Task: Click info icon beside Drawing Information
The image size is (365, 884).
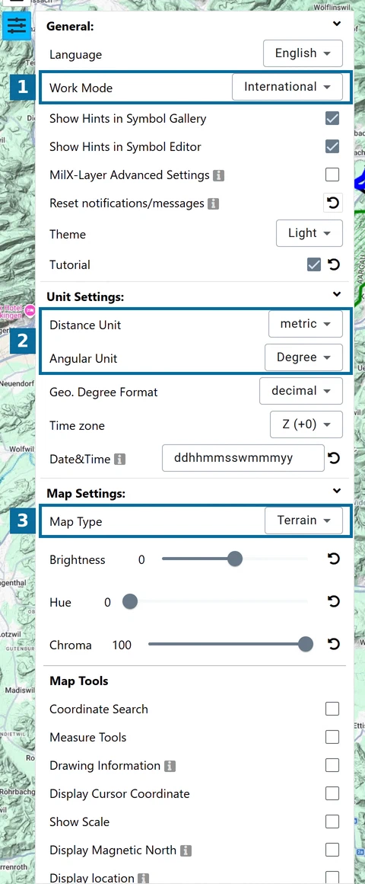Action: [170, 766]
